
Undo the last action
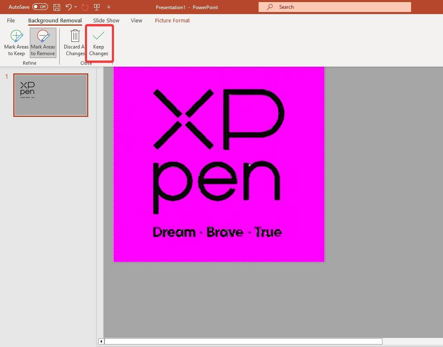[68, 7]
